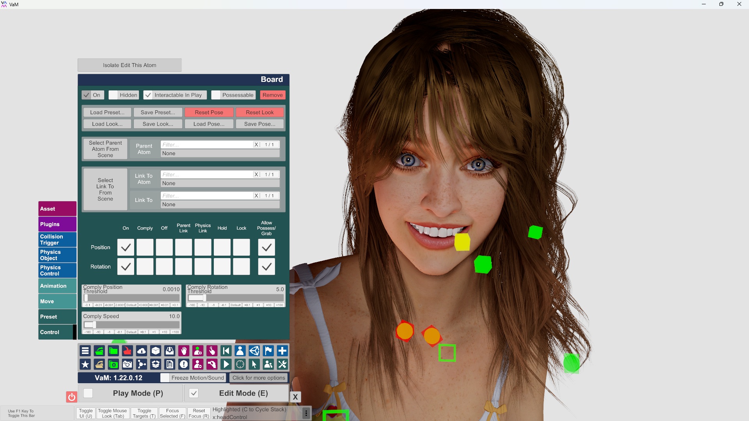
Task: Click the wrench and screwdriver tools icon
Action: pyautogui.click(x=282, y=364)
